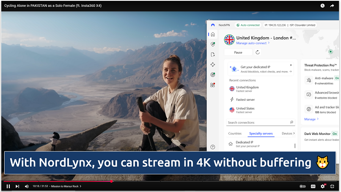Select the Dedicated IP specialty server
Viewport: 341px width, 192px height.
[x=261, y=144]
